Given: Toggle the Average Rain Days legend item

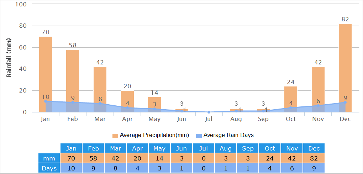Looking at the screenshot, I should pyautogui.click(x=228, y=135).
